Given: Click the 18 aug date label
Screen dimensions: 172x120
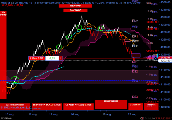Looking at the screenshot, I should 107,114.
